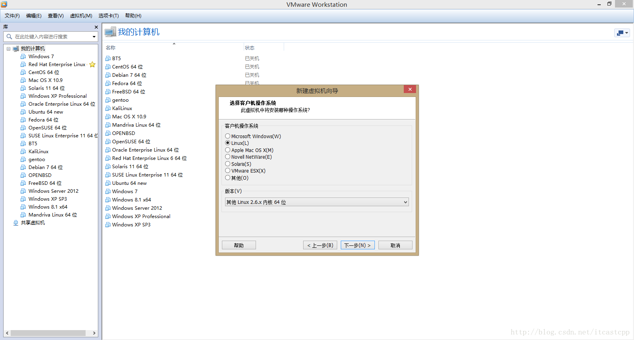634x340 pixels.
Task: Click the VM icon beside Solaris 11 64 位 in library tree
Action: [x=23, y=88]
